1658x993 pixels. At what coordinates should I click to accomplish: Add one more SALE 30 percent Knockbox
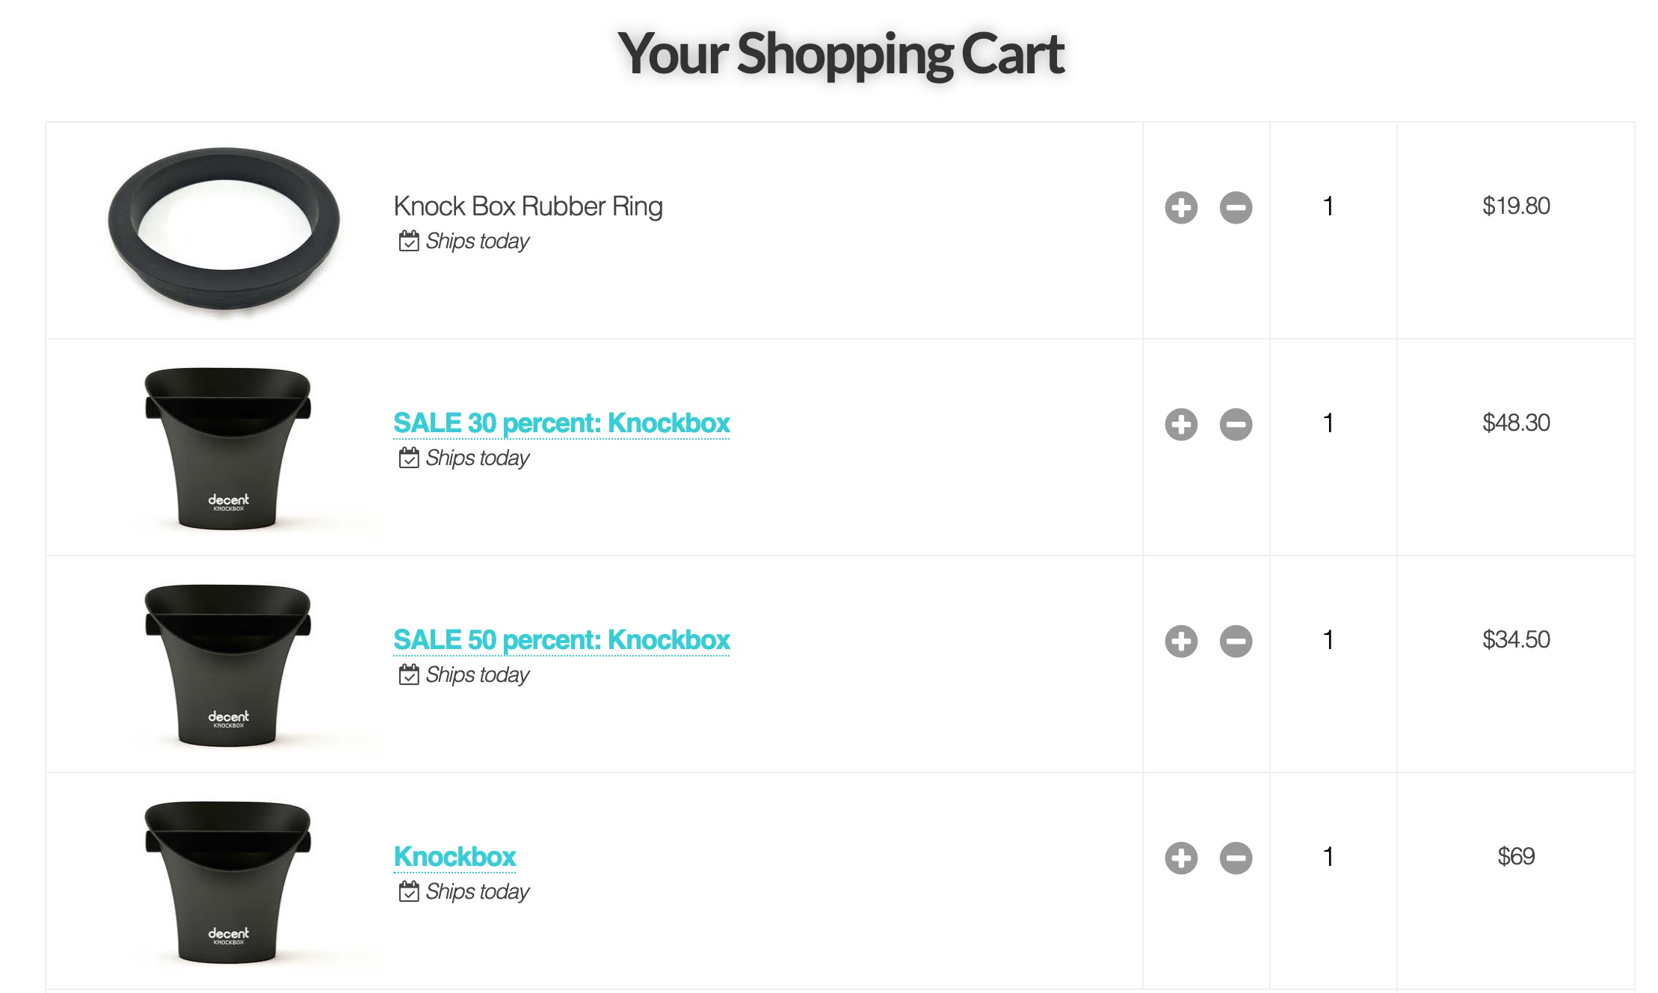(1181, 424)
